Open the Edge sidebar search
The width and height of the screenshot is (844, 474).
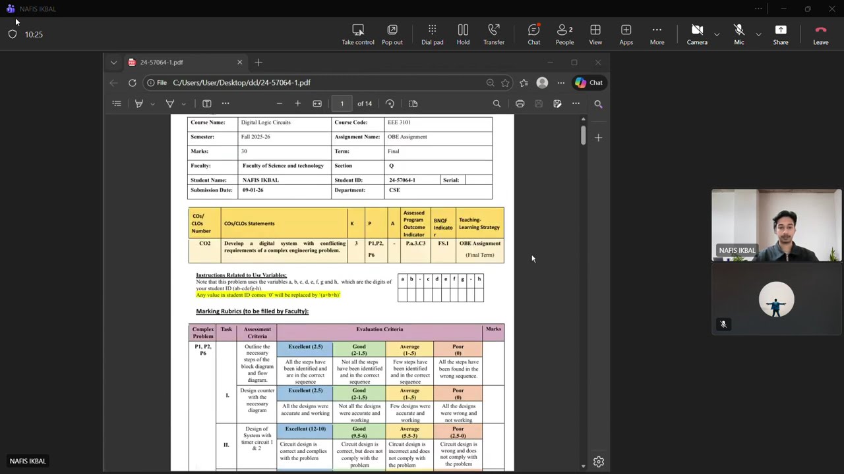tap(598, 104)
